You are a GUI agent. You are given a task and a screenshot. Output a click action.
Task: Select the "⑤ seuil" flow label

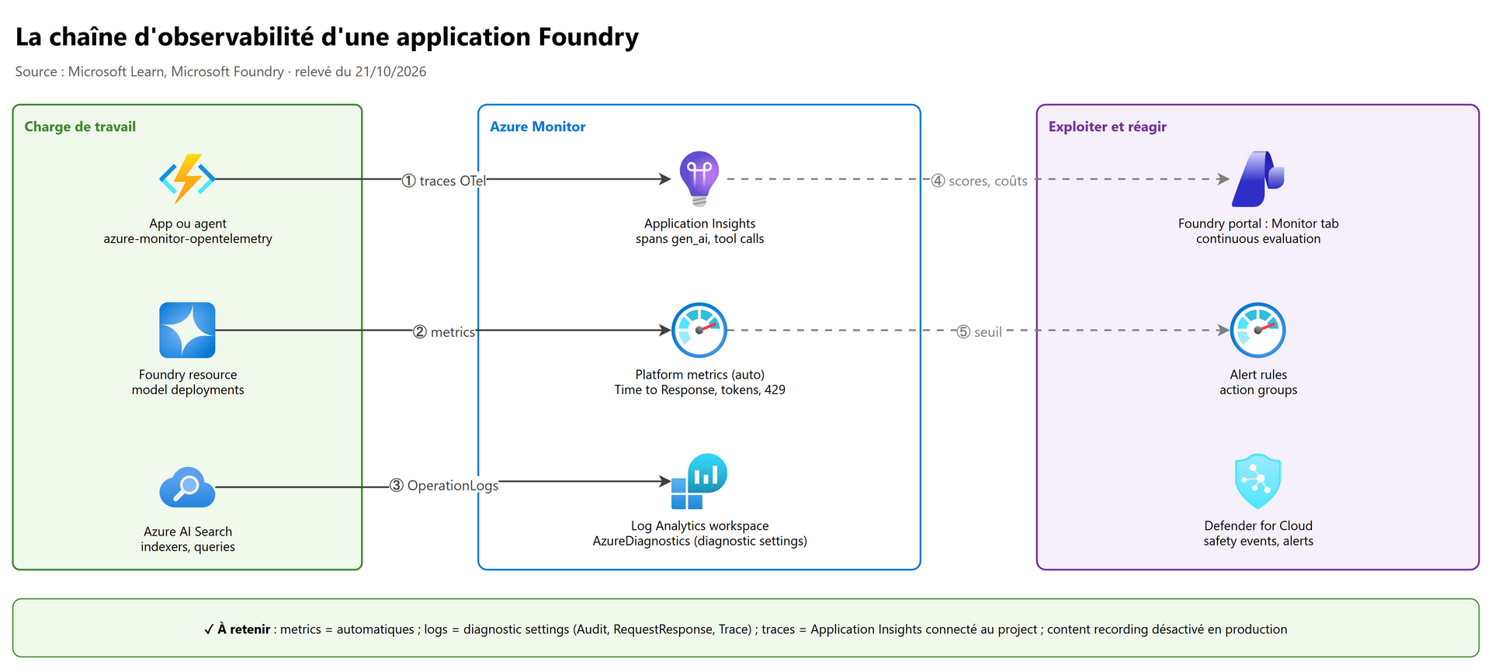click(979, 332)
